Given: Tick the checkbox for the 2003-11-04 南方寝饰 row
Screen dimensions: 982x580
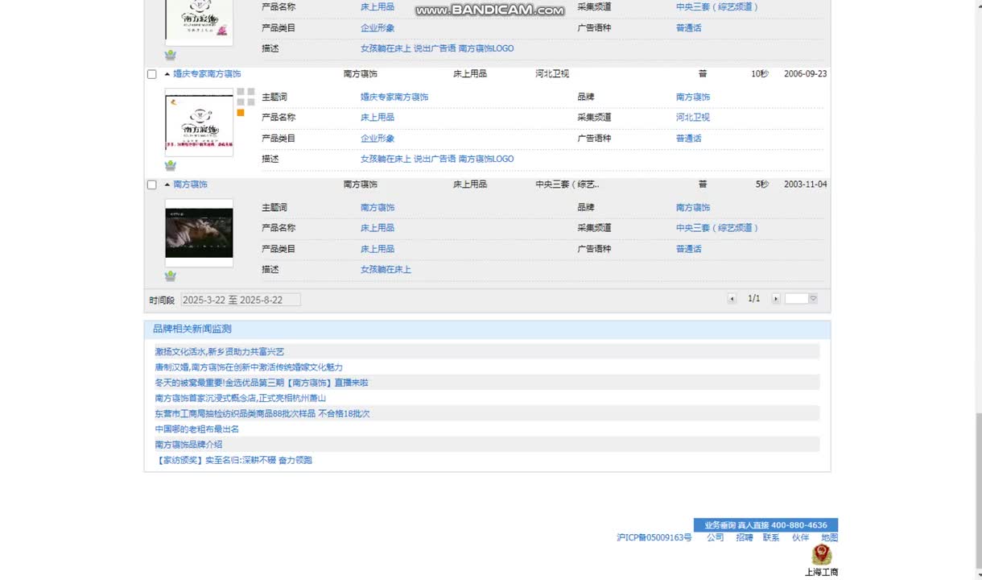Looking at the screenshot, I should click(151, 184).
